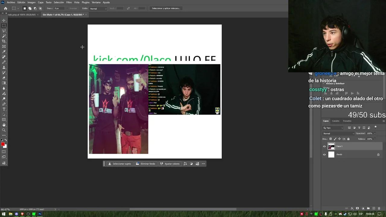The width and height of the screenshot is (386, 217).
Task: Select the Move tool
Action: (x=4, y=20)
